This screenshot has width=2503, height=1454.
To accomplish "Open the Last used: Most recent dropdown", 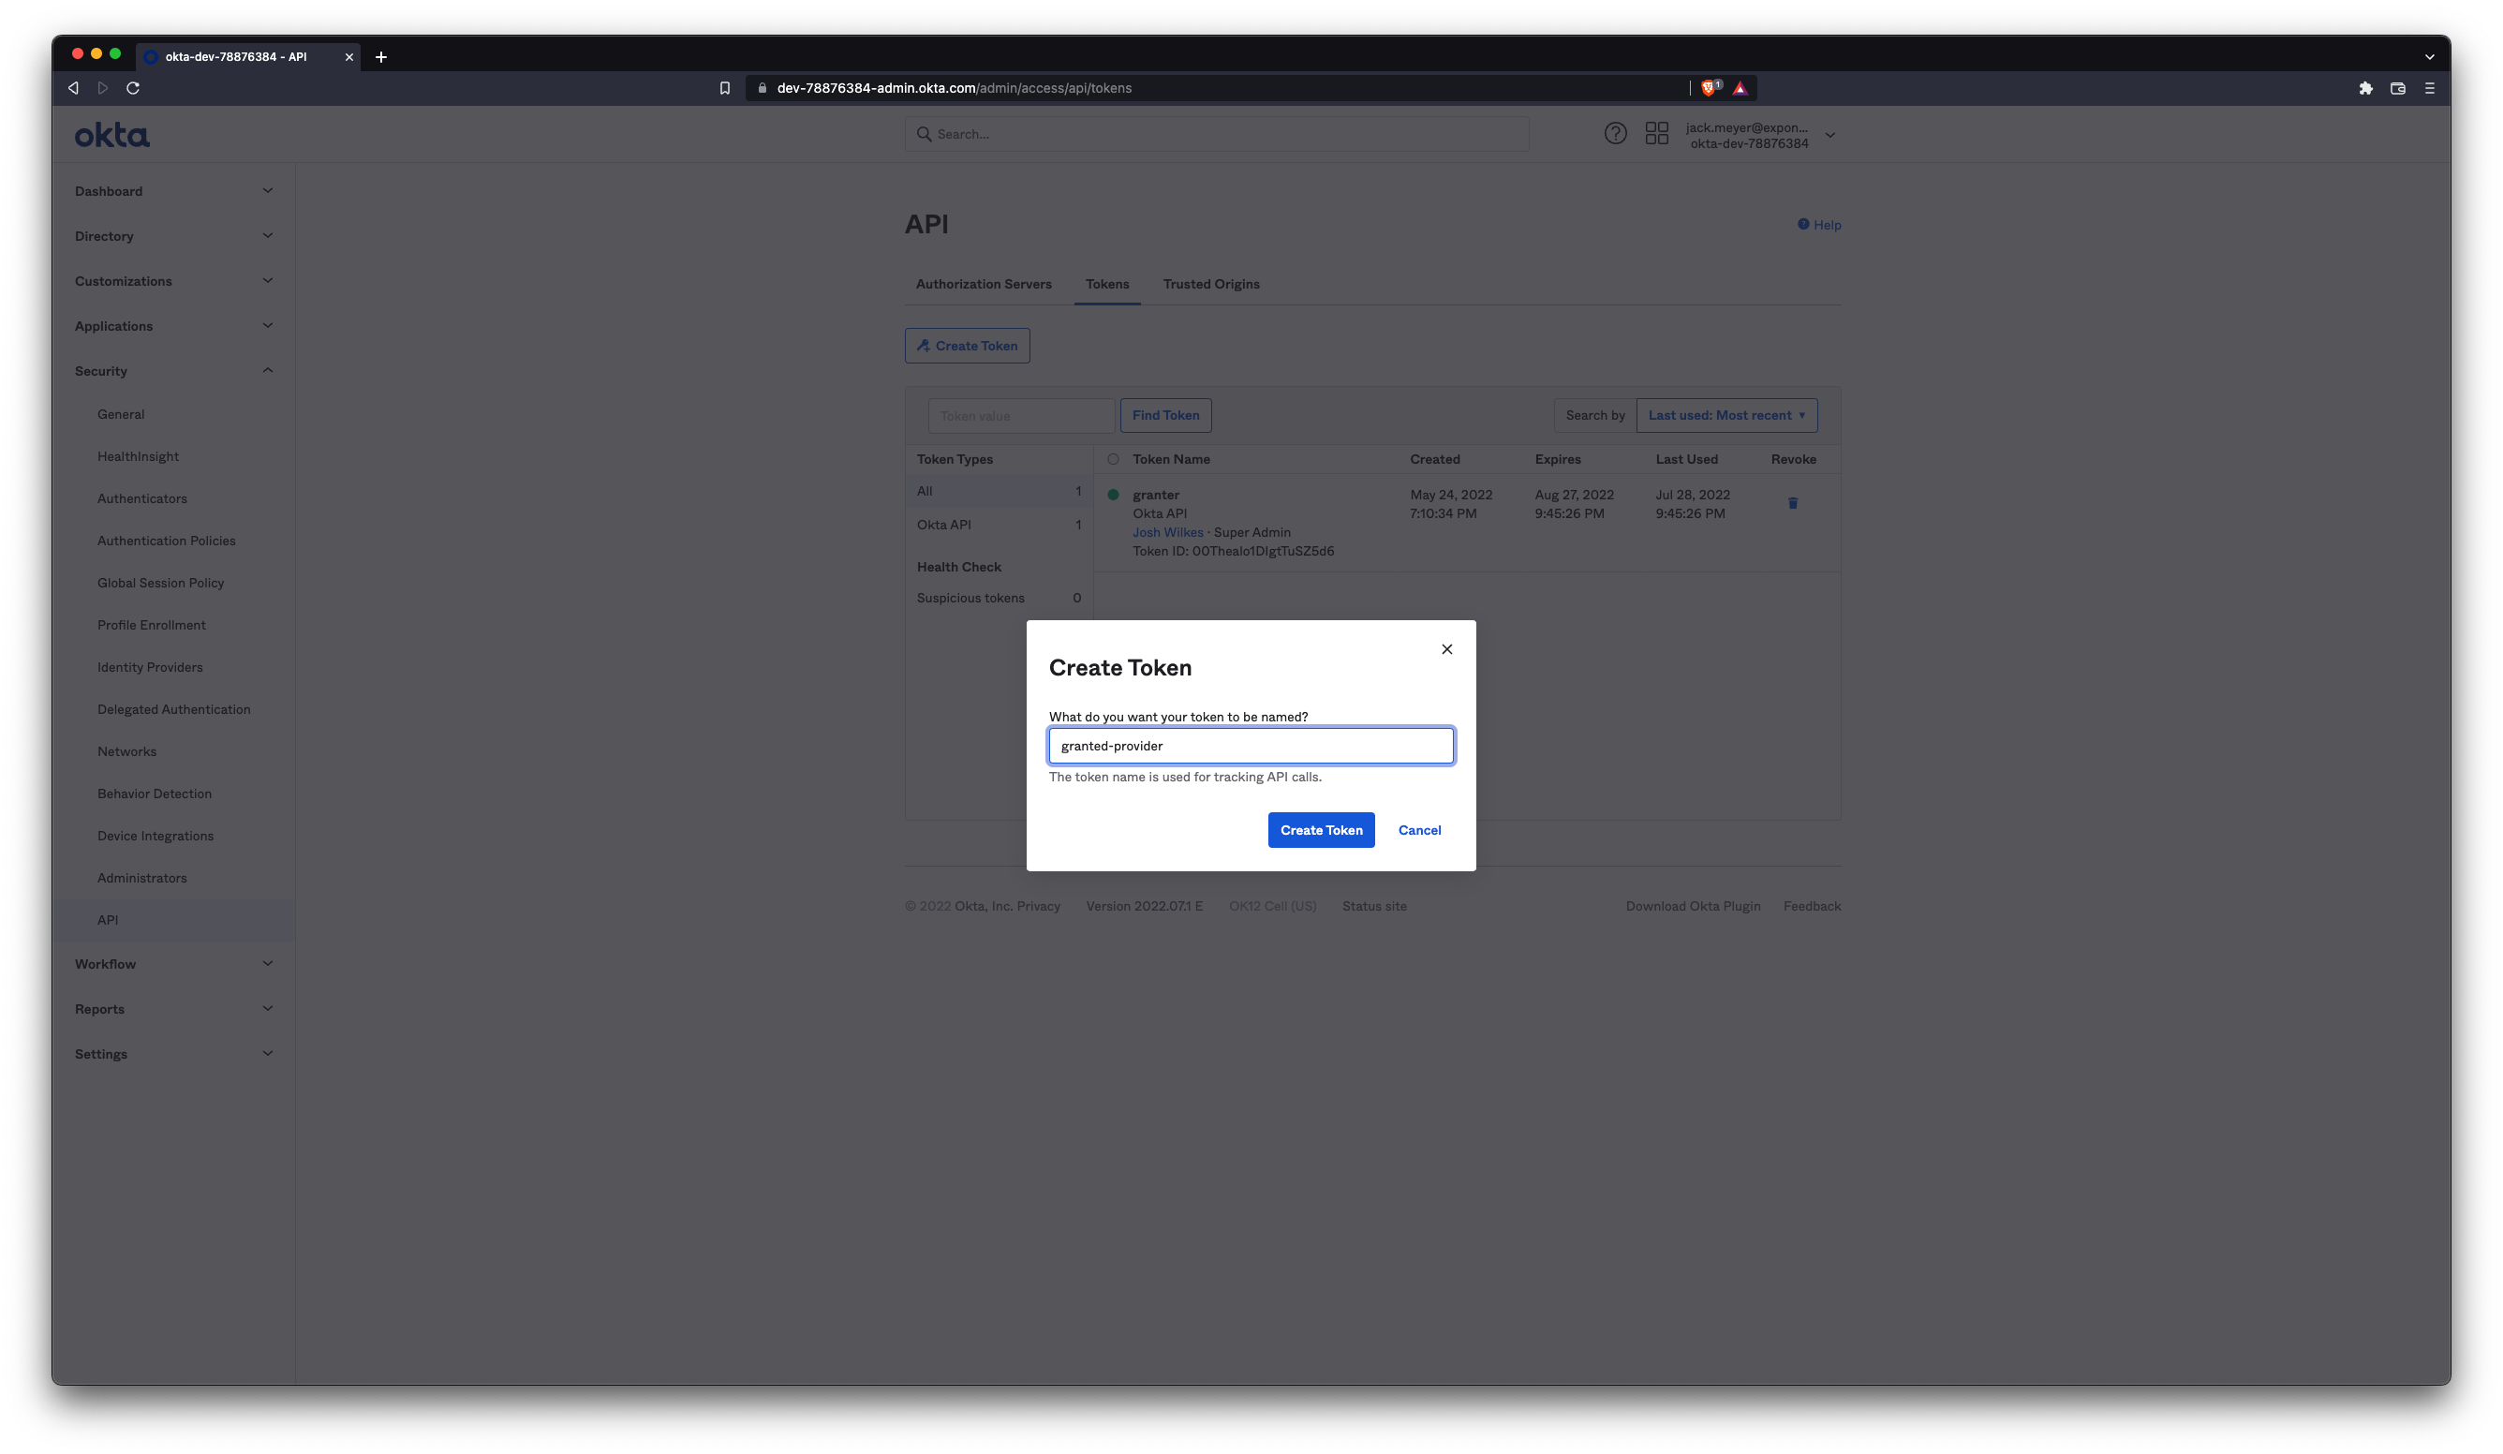I will (x=1726, y=415).
